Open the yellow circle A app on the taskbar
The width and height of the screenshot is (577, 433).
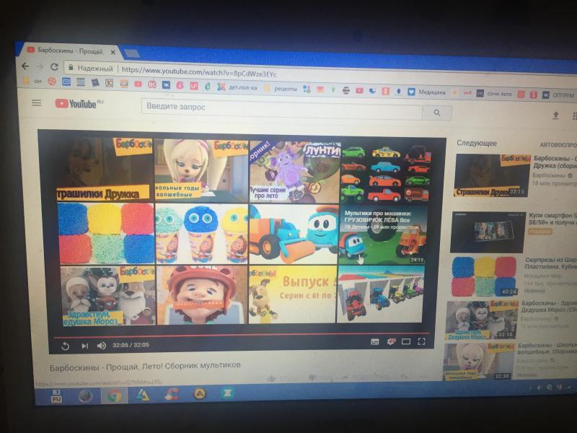pos(200,394)
